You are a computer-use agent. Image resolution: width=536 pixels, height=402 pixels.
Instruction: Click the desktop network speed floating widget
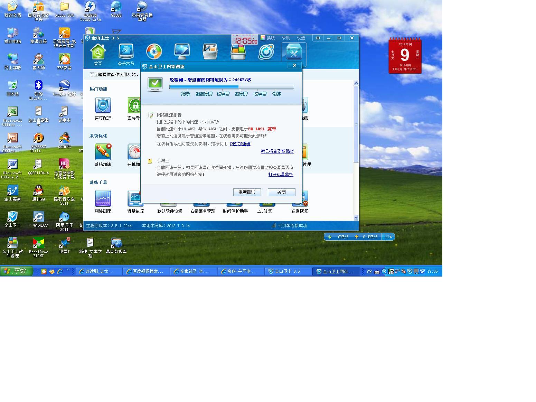pyautogui.click(x=359, y=237)
